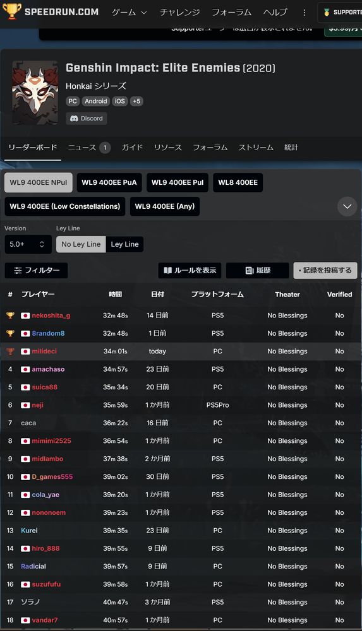Select WL9 400EE (Low Constellations) category
Screen dimensions: 362x631
[x=65, y=206]
